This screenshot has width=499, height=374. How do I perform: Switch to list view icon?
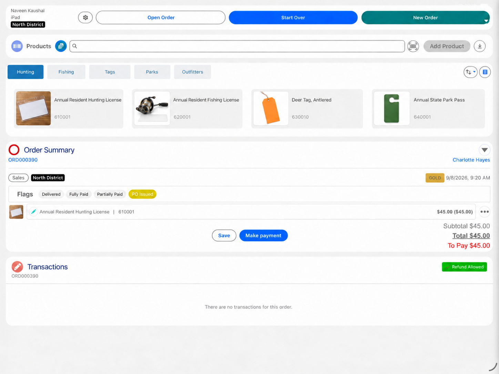485,72
